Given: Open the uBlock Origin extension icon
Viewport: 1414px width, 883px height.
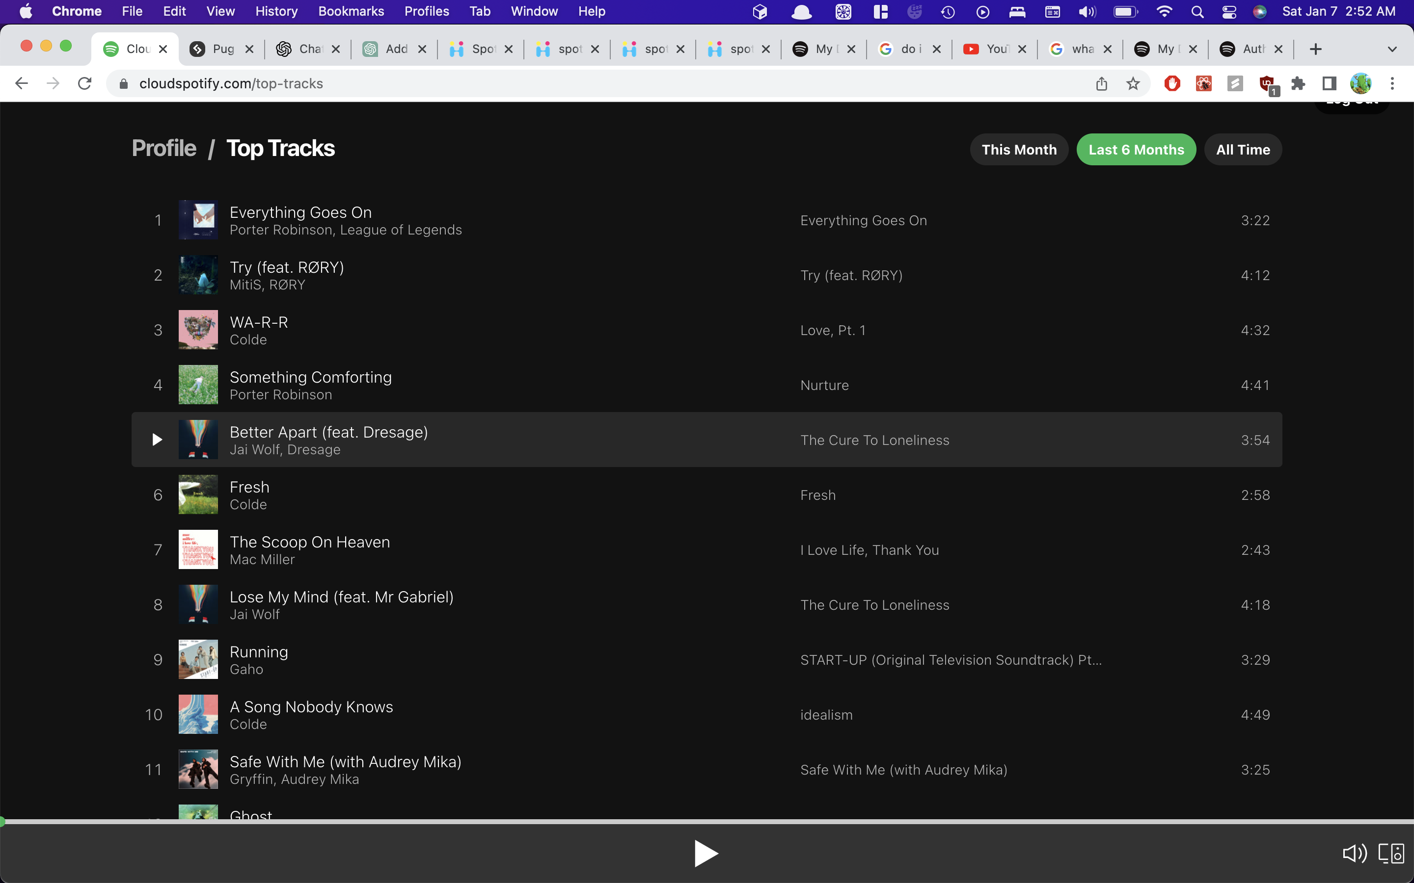Looking at the screenshot, I should [x=1267, y=83].
